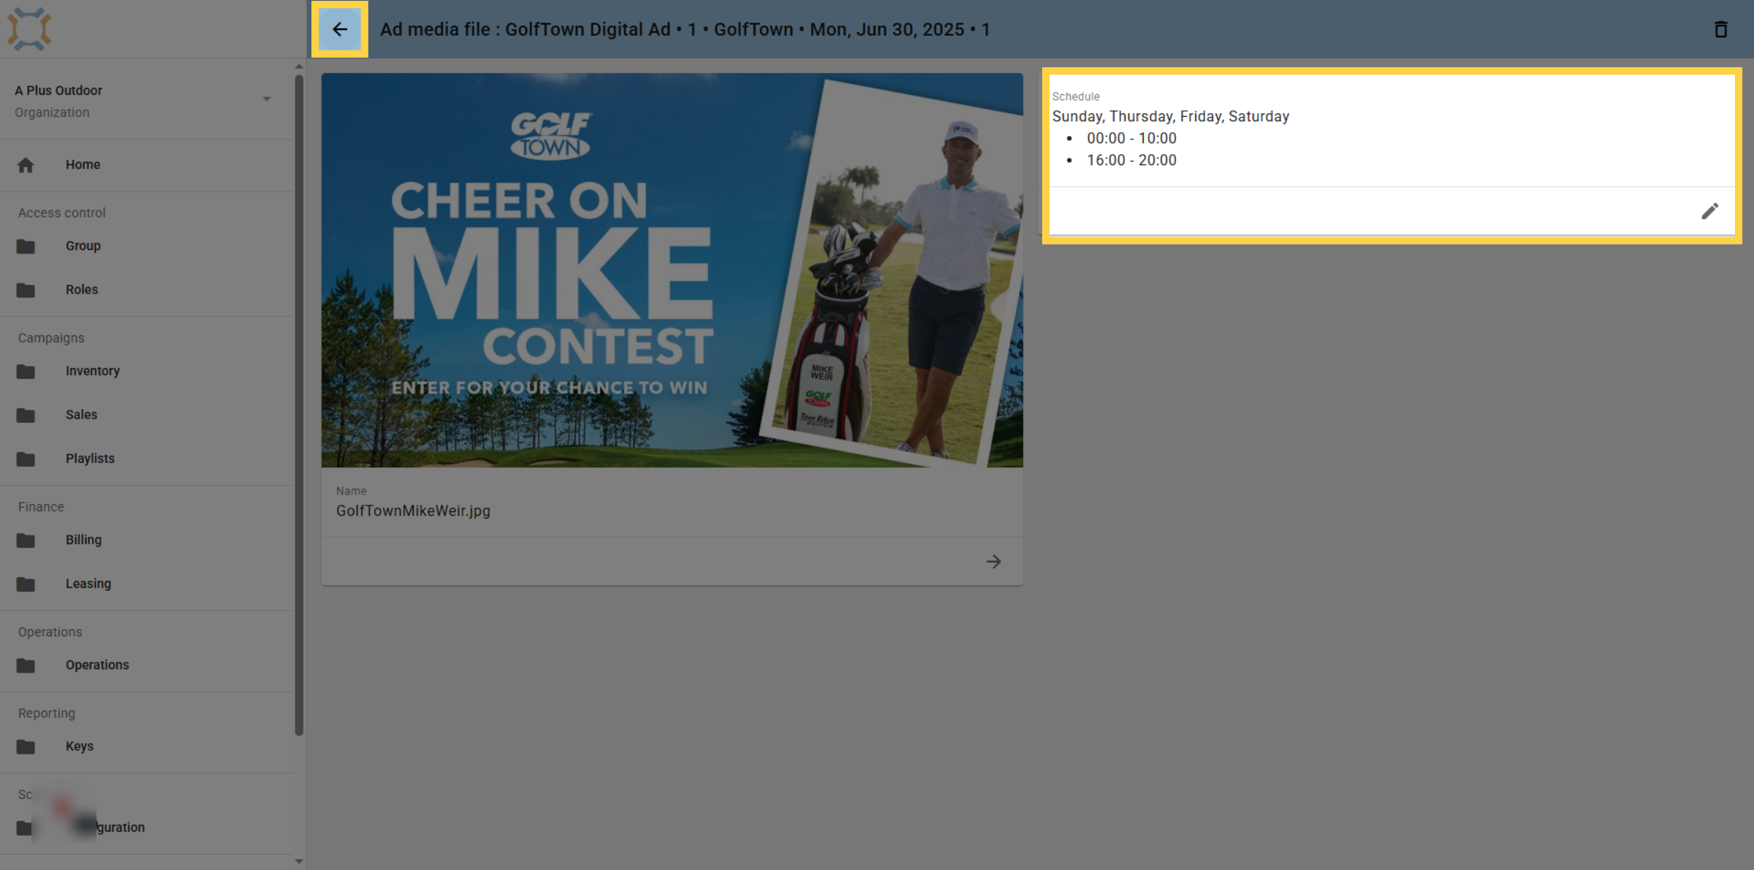Edit the schedule with the pencil icon
This screenshot has height=870, width=1754.
point(1709,211)
